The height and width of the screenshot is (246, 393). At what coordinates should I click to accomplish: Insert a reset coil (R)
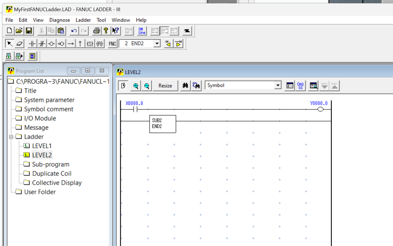coord(100,44)
